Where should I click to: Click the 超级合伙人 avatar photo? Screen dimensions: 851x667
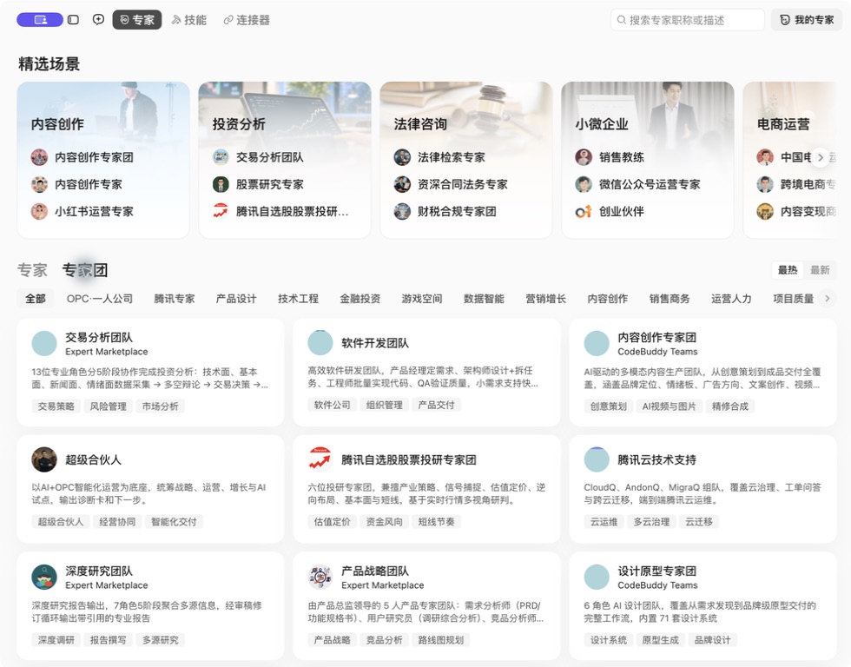click(44, 459)
